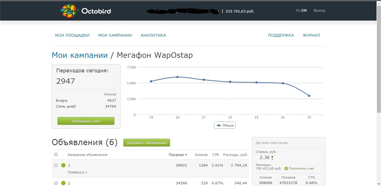Click campaign total impressions 47033278

click(x=288, y=183)
